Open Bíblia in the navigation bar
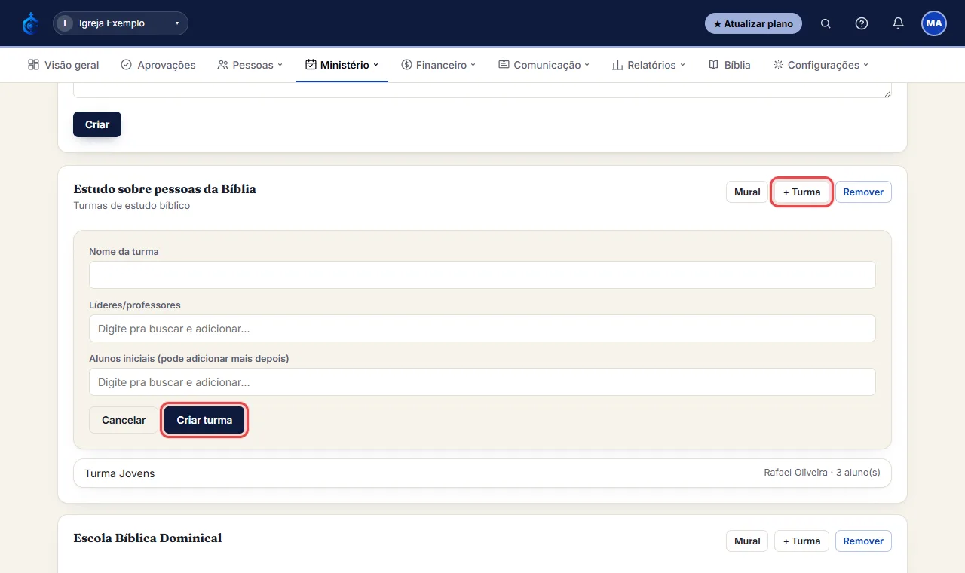Screen dimensions: 965x573 click(x=730, y=65)
